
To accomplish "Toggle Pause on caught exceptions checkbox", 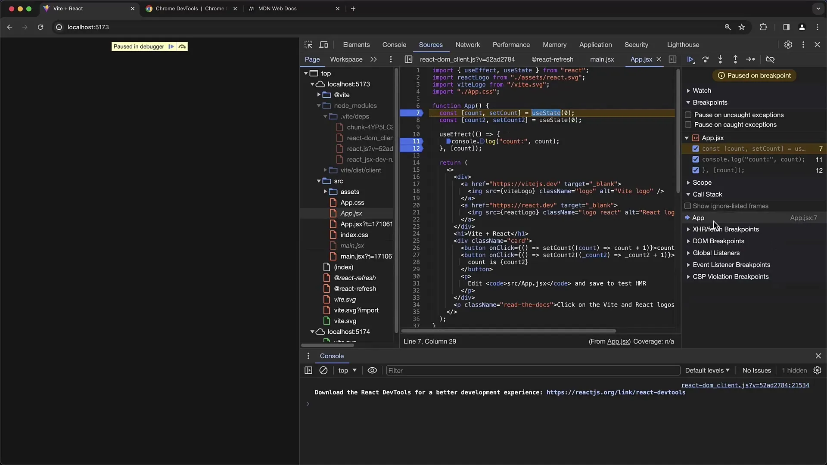I will pyautogui.click(x=688, y=124).
